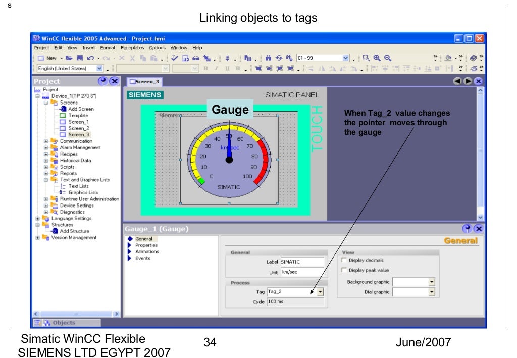The height and width of the screenshot is (358, 517).
Task: Open the Options menu
Action: tap(157, 48)
